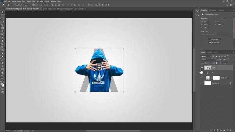Screen dimensions: 235x132
Task: Switch to the Channels tab
Action: coord(210,52)
